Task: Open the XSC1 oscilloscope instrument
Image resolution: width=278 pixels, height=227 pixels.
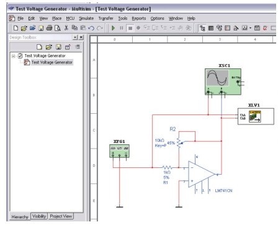Action: point(223,81)
